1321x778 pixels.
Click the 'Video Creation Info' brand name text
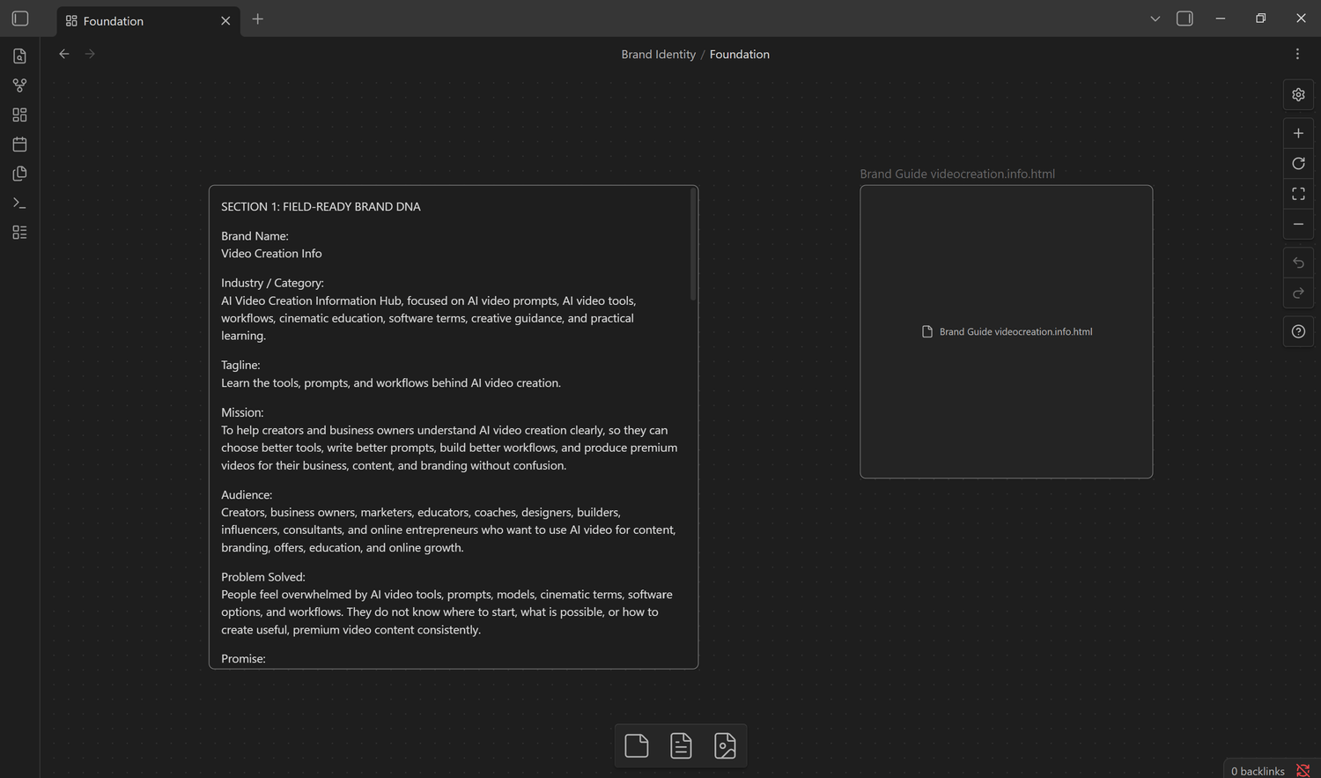(x=271, y=254)
